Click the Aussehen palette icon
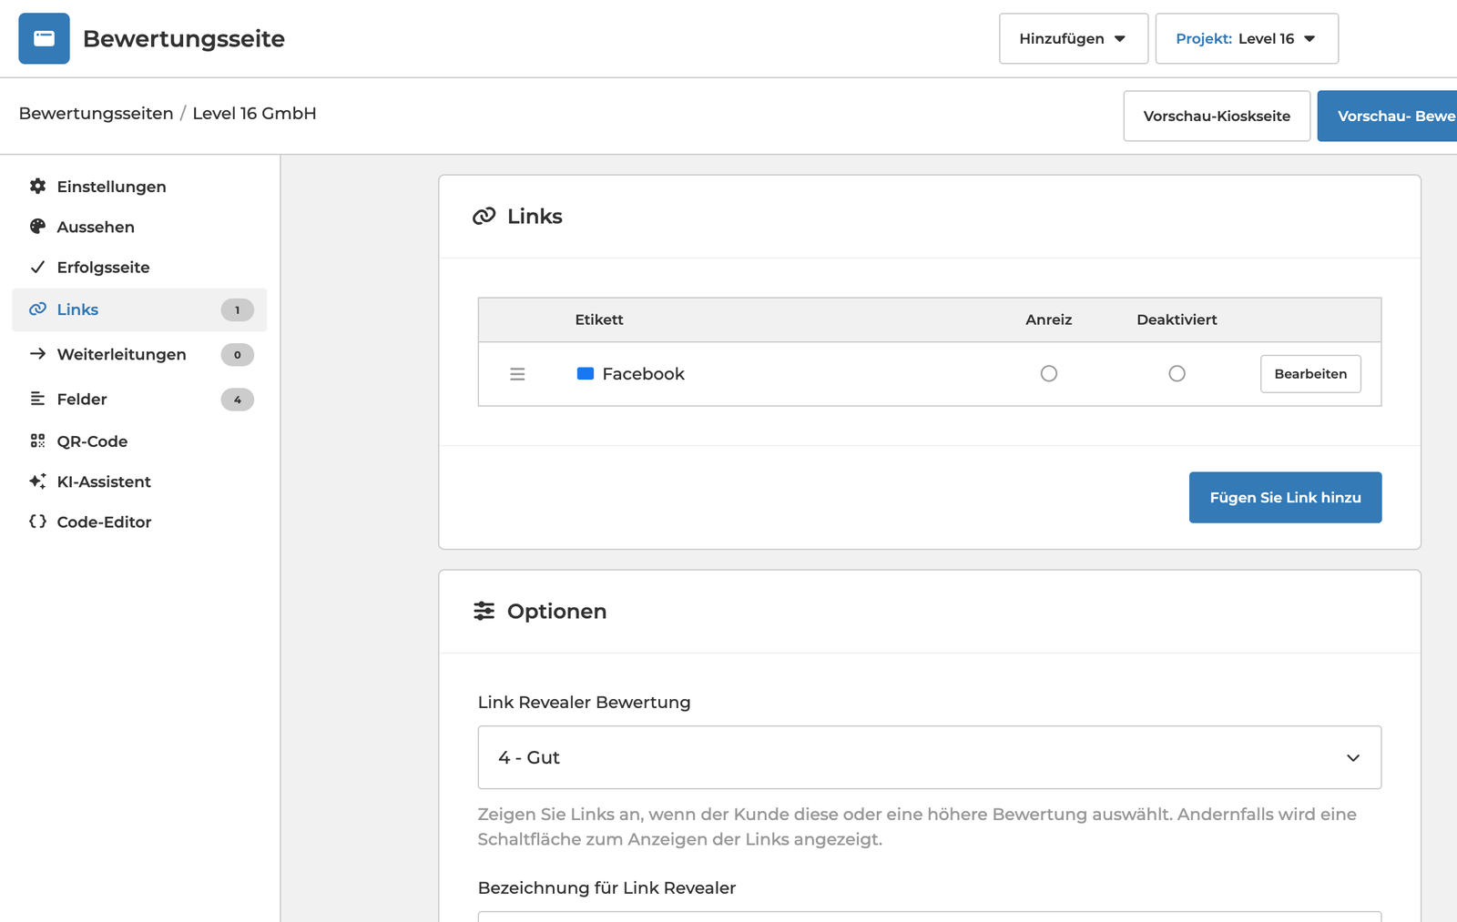The width and height of the screenshot is (1457, 922). point(37,227)
